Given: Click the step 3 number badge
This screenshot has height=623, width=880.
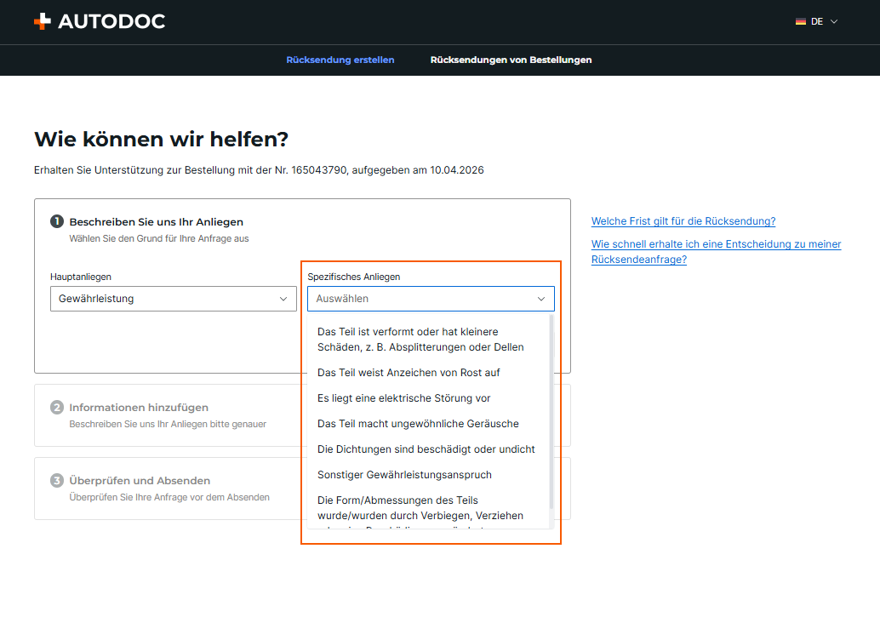Looking at the screenshot, I should (57, 480).
